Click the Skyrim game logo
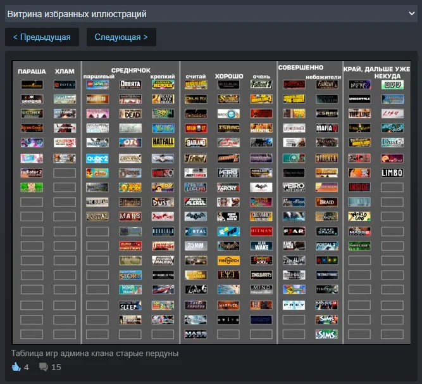 coord(326,99)
